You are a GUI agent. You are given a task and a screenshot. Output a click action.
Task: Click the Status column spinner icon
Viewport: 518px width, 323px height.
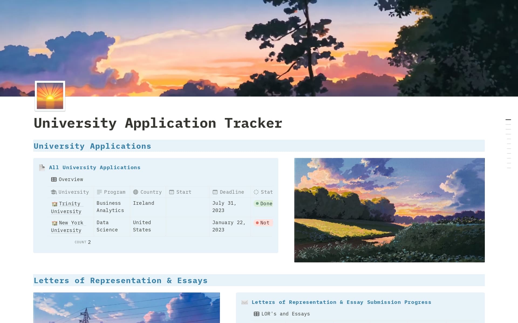click(256, 192)
